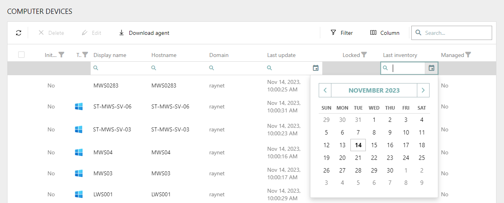Open the Column chooser

[384, 33]
